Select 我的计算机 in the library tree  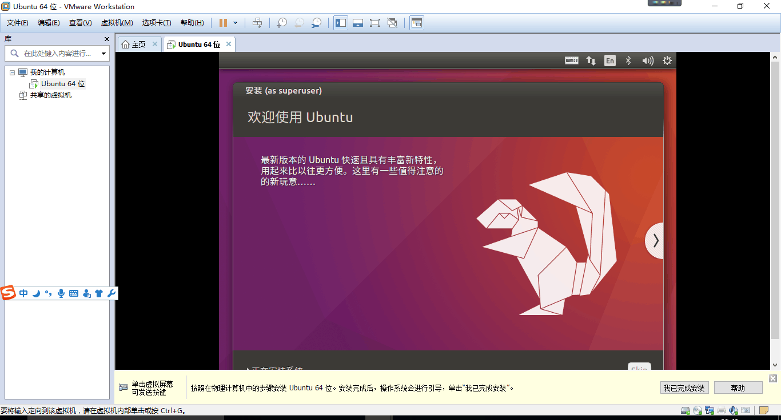[x=47, y=72]
